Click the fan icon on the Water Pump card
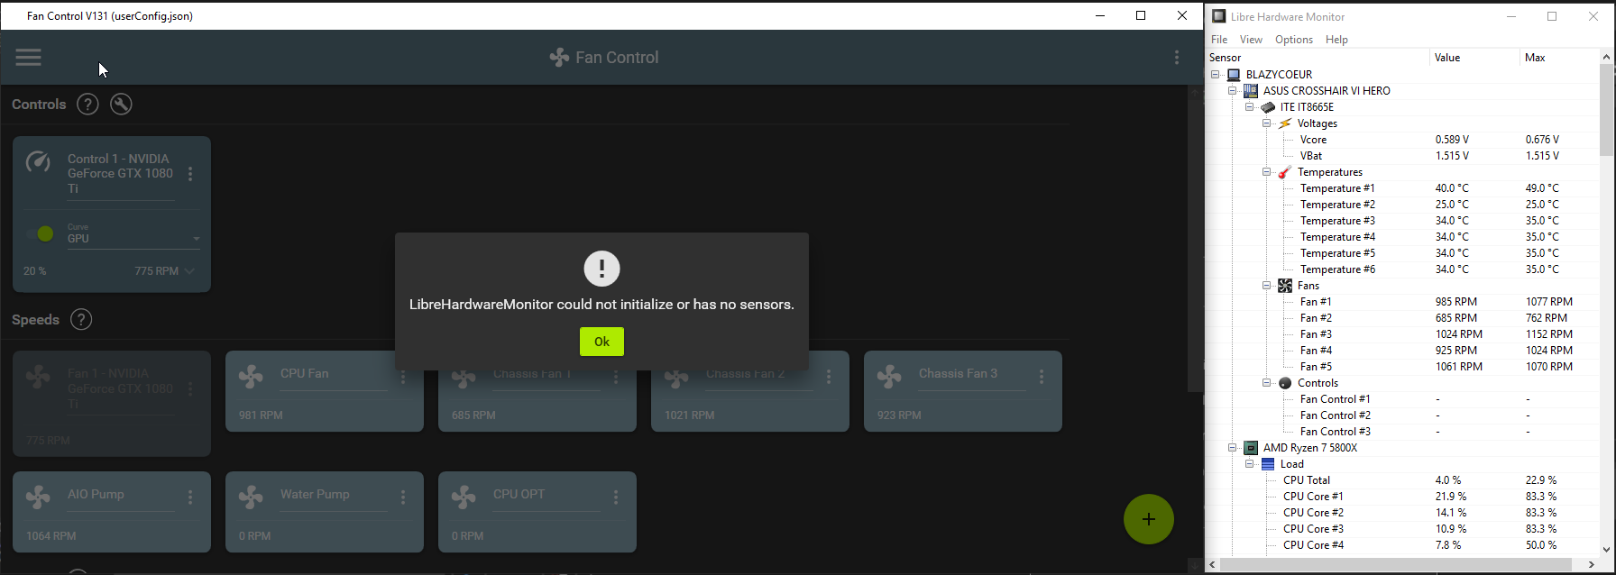Screen dimensions: 1616x575 251,497
